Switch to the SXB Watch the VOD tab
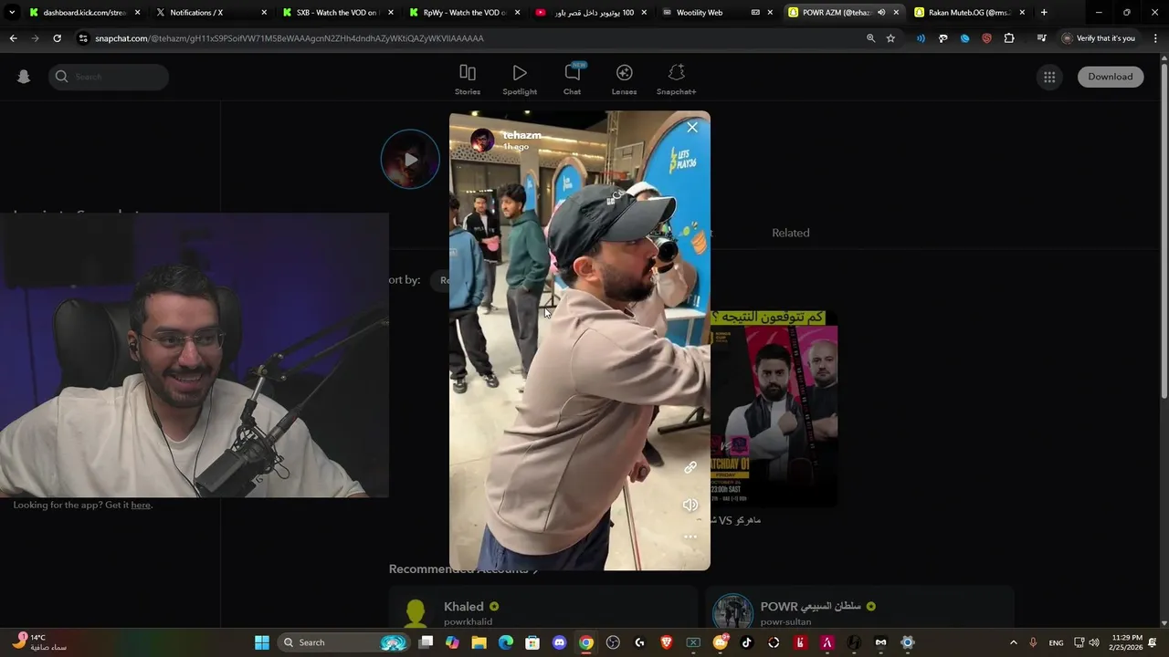 click(x=338, y=13)
